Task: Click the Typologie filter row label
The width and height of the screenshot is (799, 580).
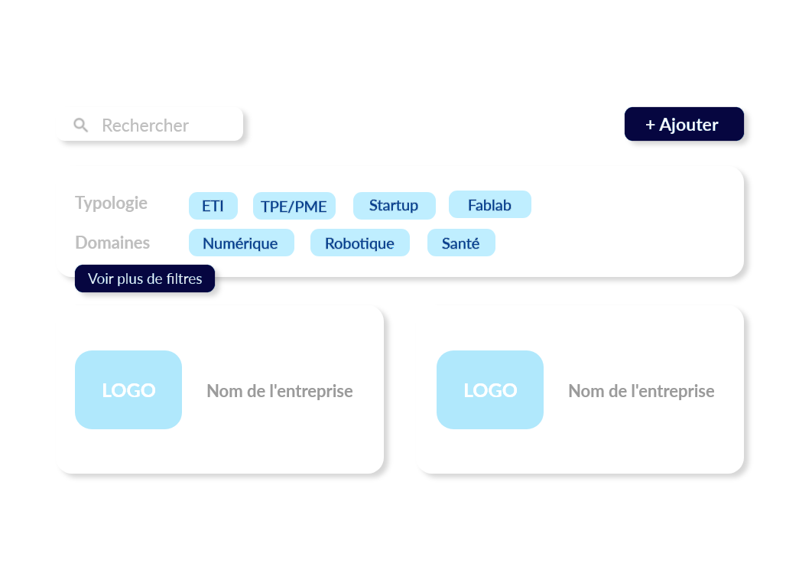Action: point(111,203)
